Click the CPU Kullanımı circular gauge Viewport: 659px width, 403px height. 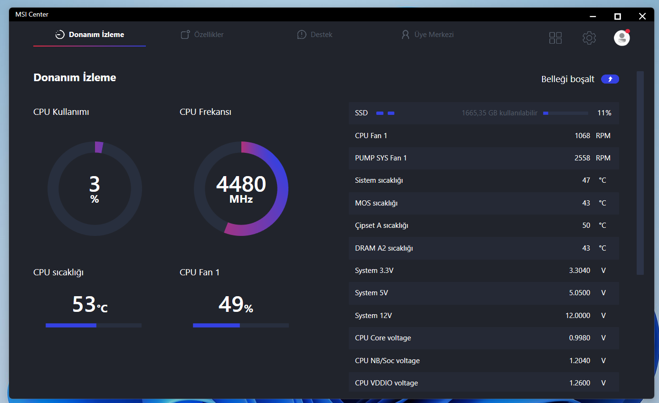pos(95,188)
